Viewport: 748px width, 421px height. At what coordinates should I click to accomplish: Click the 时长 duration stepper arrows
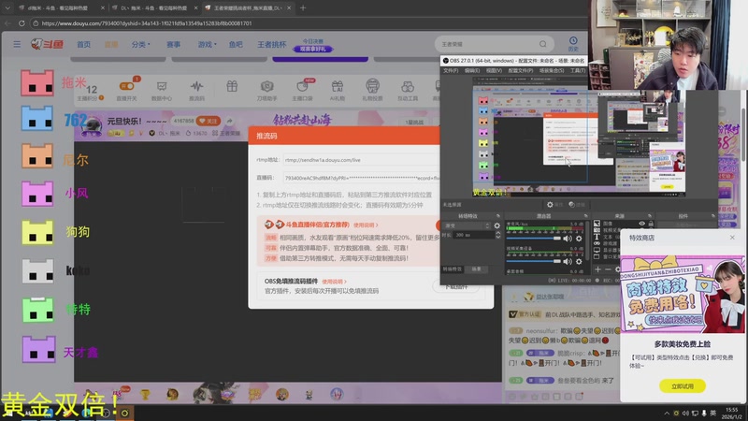click(498, 235)
